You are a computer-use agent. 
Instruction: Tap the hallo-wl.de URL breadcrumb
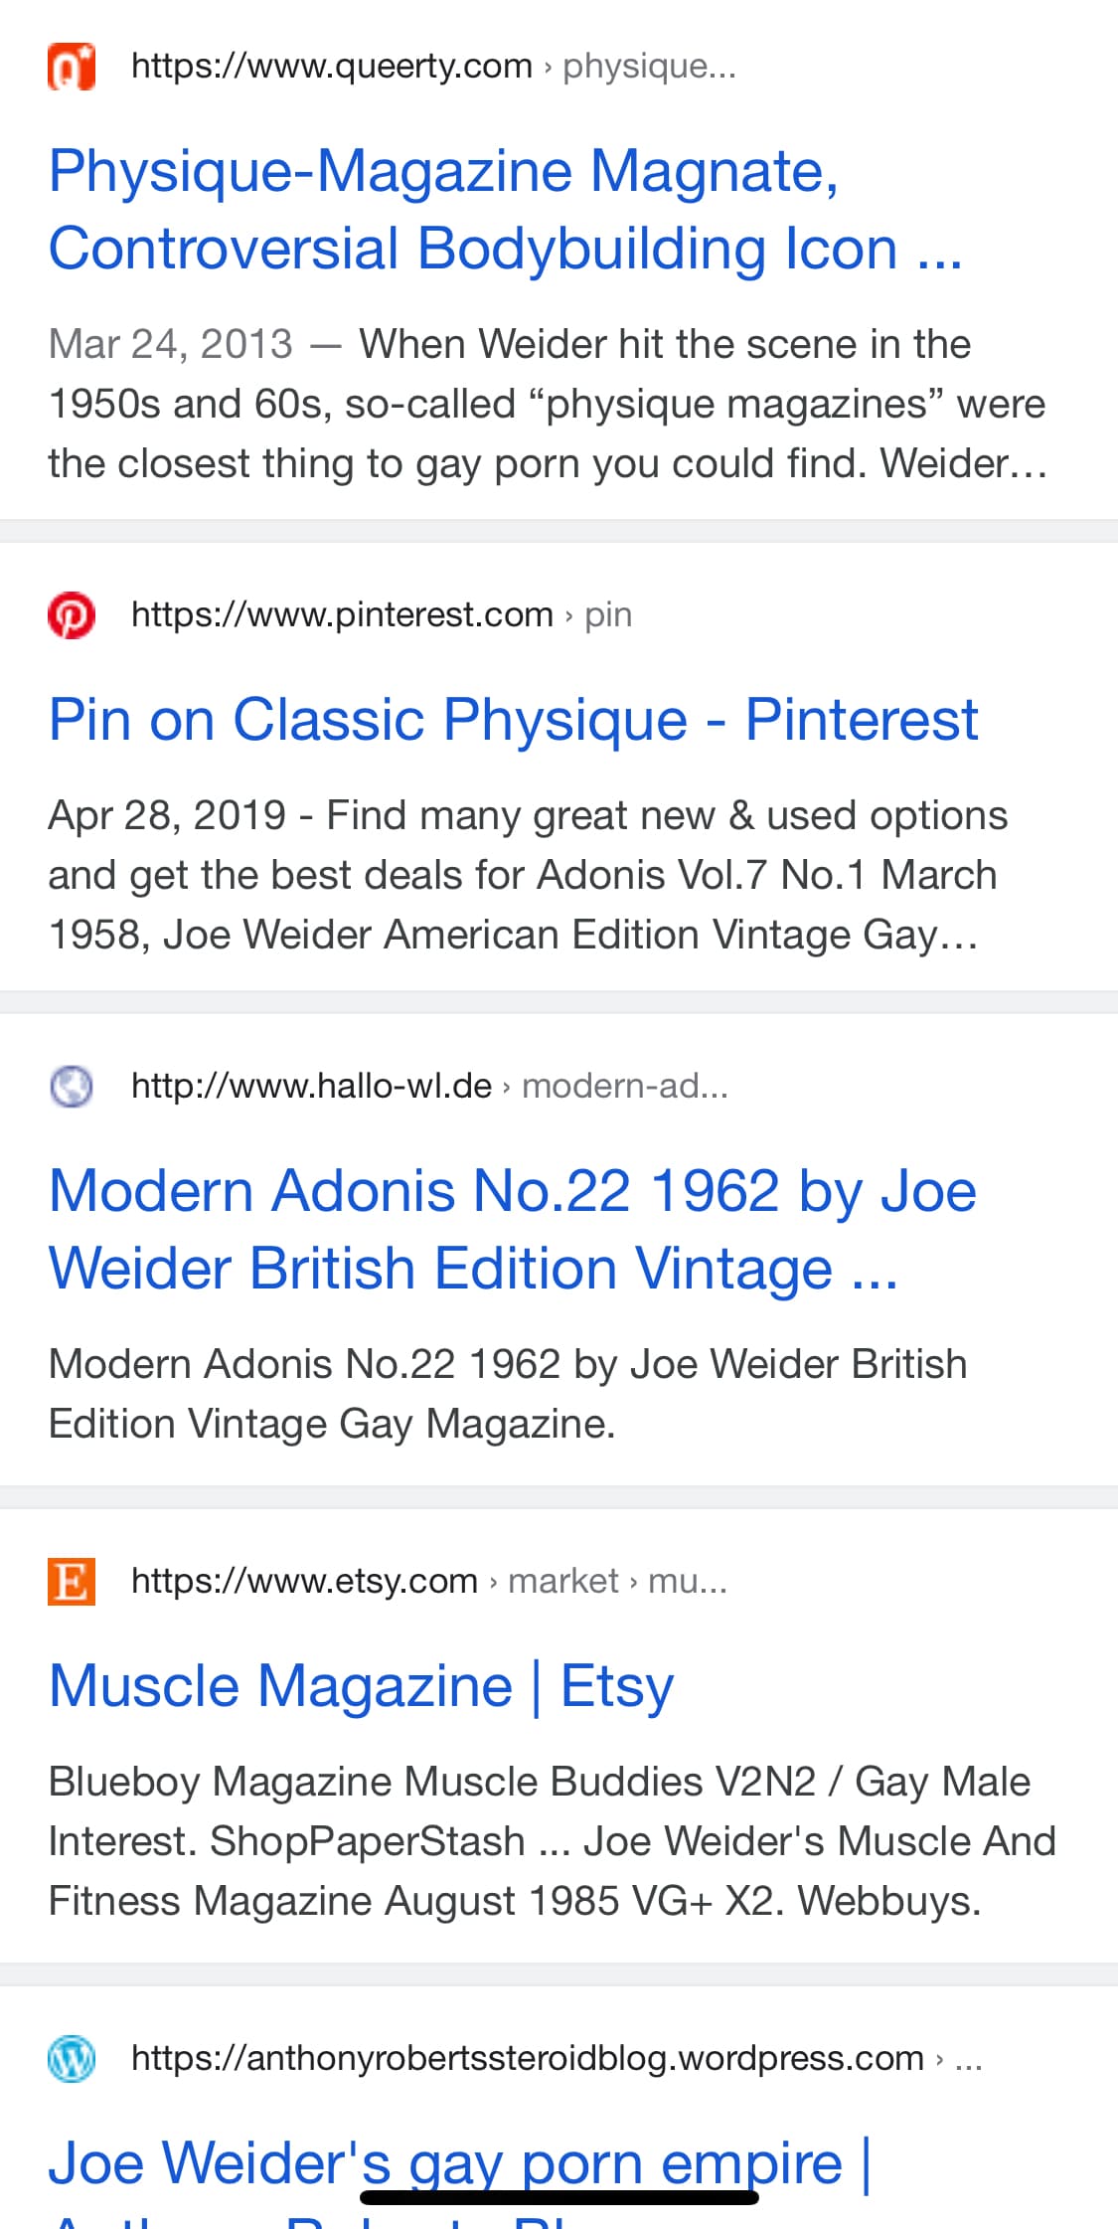pos(429,1086)
